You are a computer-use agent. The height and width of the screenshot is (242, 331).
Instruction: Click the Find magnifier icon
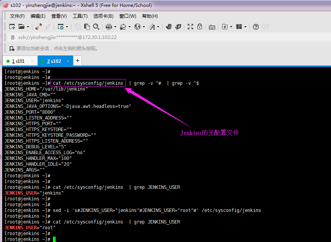[x=96, y=27]
